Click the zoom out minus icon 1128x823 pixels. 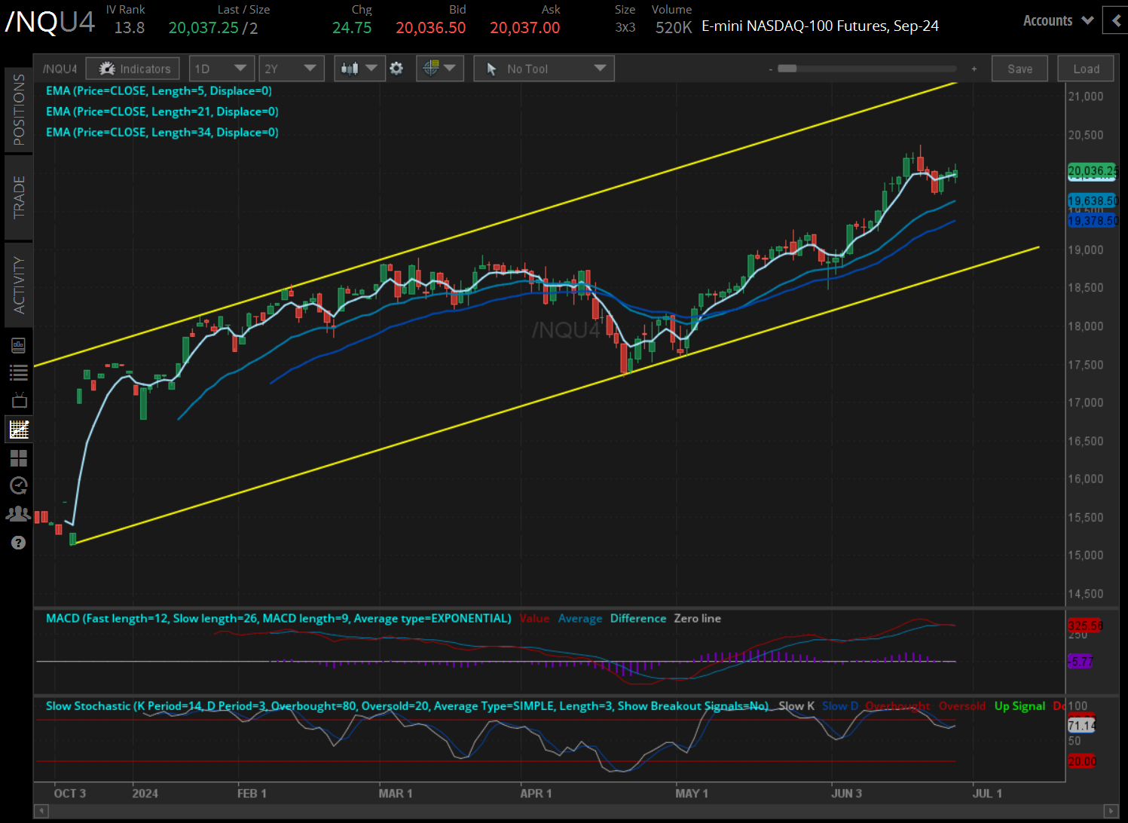click(771, 69)
